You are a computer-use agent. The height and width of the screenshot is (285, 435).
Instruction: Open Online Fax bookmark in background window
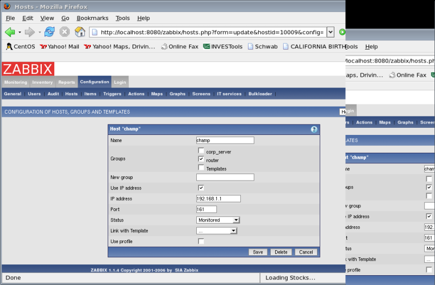tap(407, 75)
